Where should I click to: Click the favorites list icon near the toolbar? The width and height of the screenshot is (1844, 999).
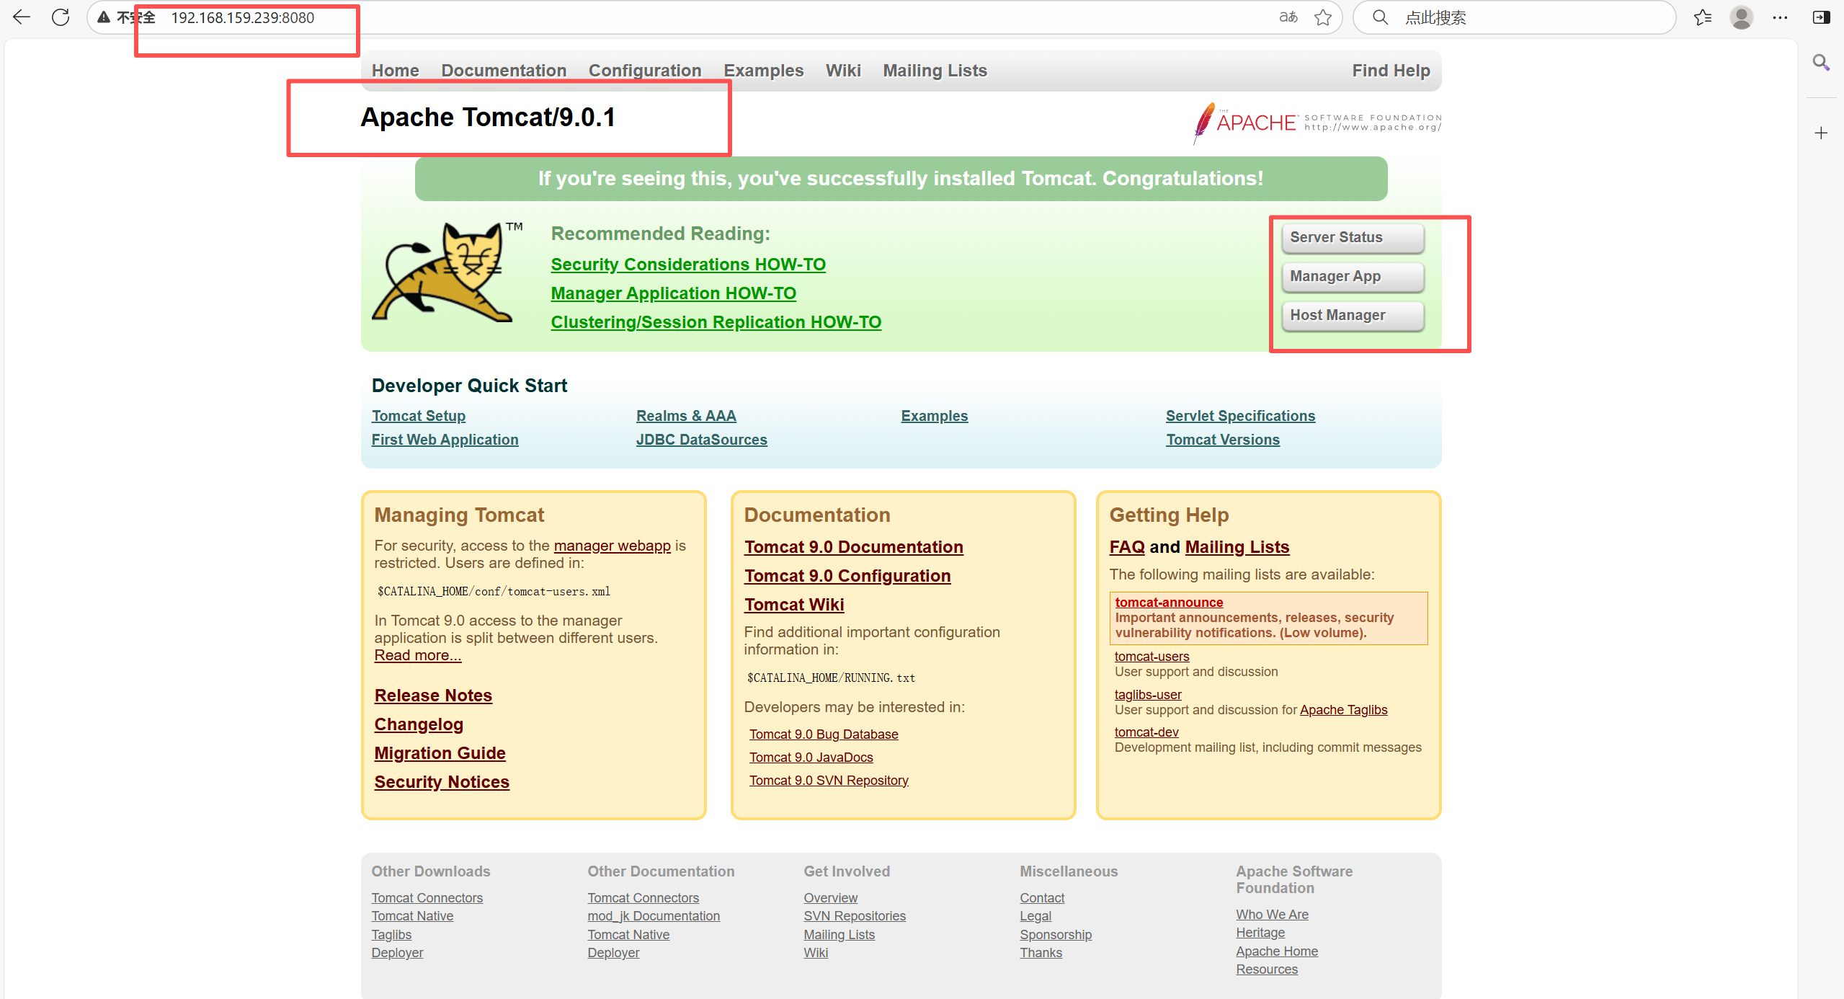coord(1703,17)
